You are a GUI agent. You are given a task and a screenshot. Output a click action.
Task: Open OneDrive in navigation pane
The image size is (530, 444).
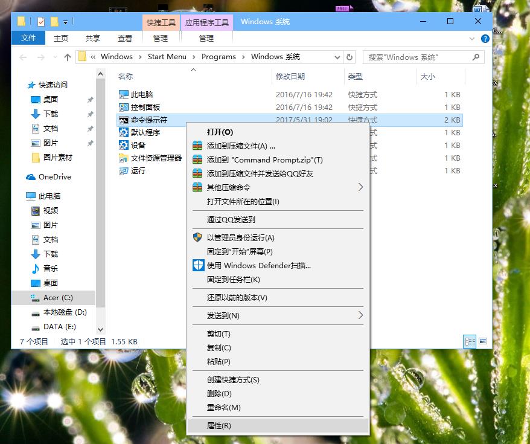(x=54, y=177)
